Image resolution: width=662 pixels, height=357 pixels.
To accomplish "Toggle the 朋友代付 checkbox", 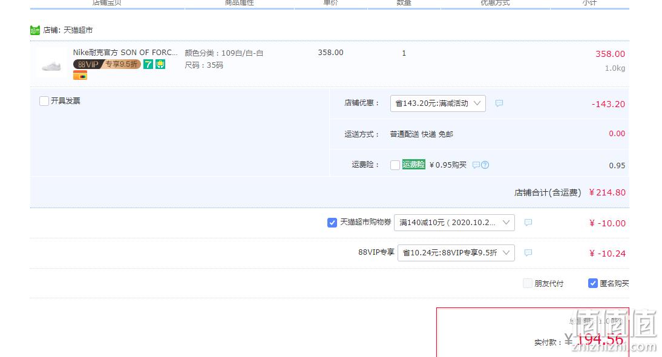I will (527, 283).
